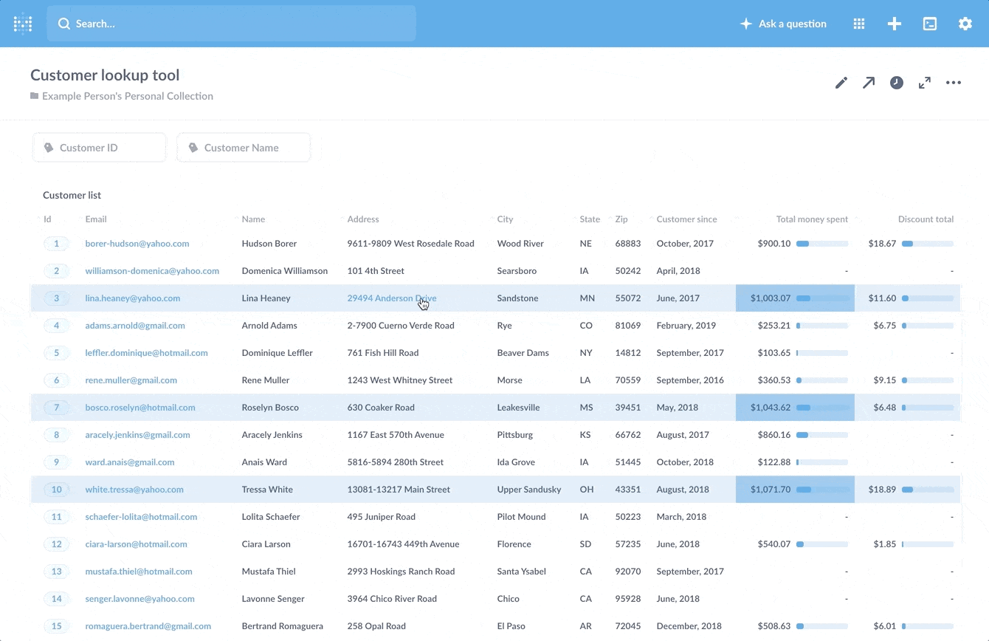Click the Customer since column header
Viewport: 989px width, 641px height.
point(686,219)
